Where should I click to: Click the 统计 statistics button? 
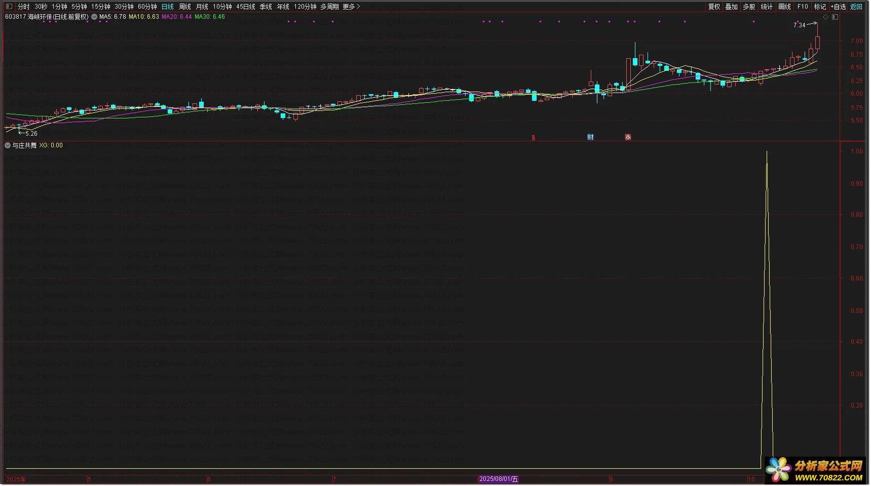tap(767, 7)
